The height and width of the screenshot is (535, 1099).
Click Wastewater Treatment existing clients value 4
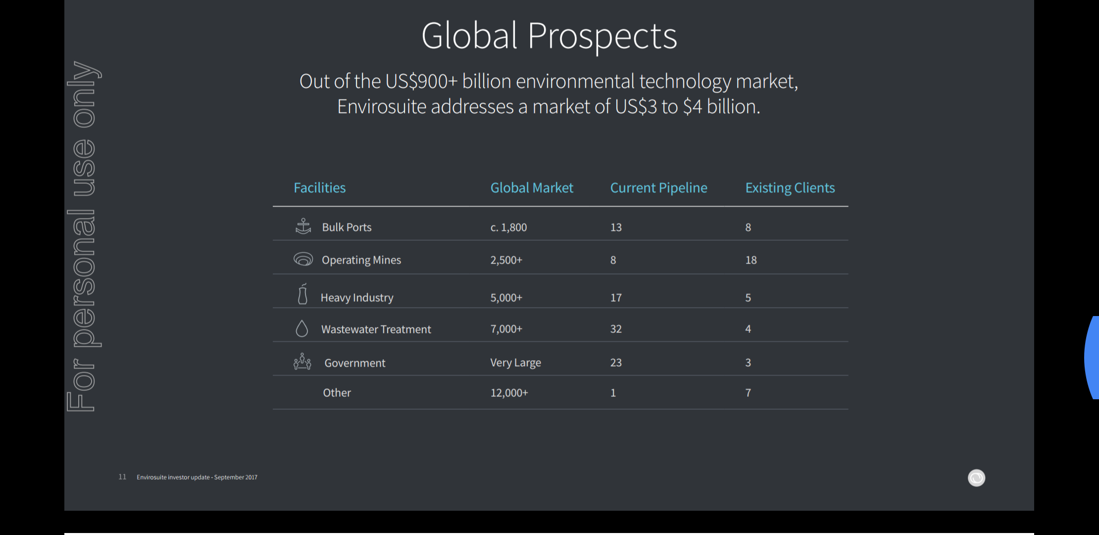pos(748,329)
